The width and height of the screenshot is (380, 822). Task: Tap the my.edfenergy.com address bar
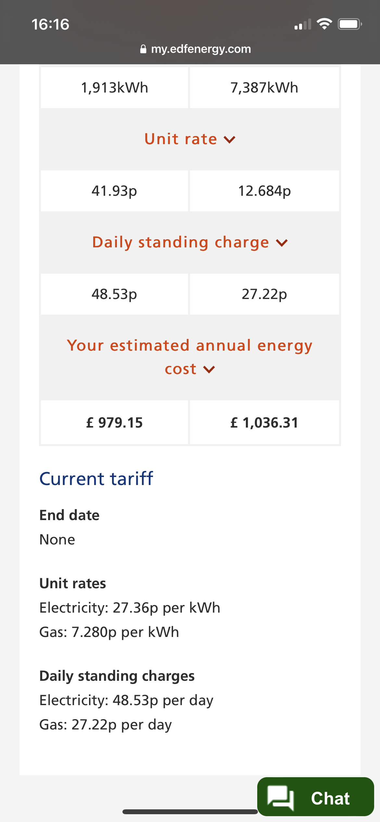[x=201, y=49]
